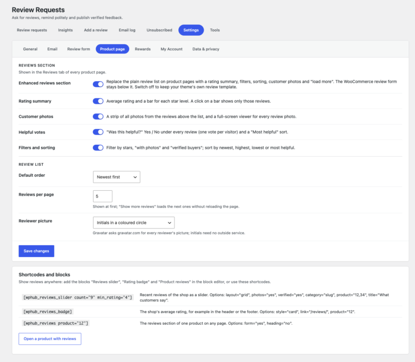415x362 pixels.
Task: Click the Review Requests page heading
Action: pyautogui.click(x=38, y=10)
